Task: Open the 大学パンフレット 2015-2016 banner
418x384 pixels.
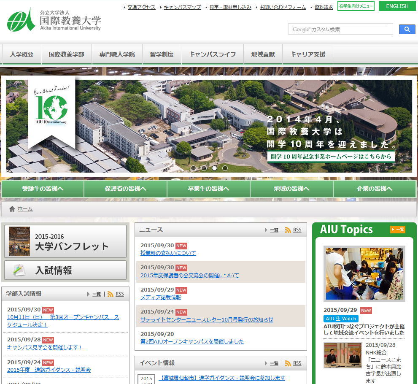Action: pos(65,241)
